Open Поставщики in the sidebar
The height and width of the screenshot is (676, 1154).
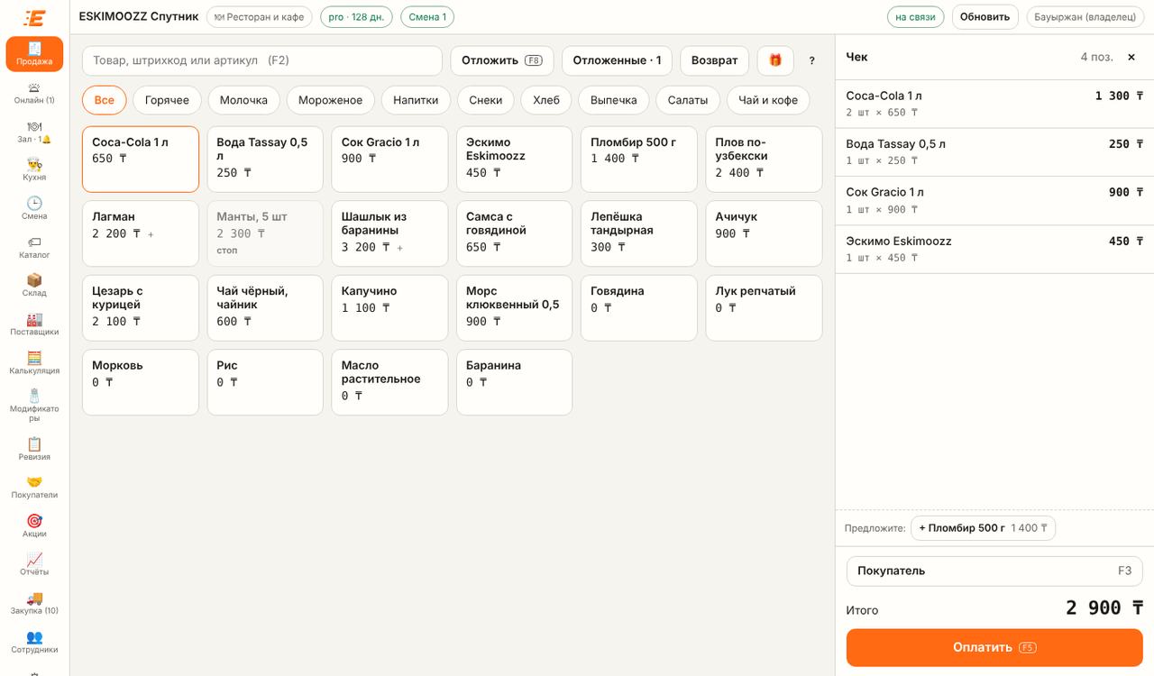pyautogui.click(x=34, y=324)
